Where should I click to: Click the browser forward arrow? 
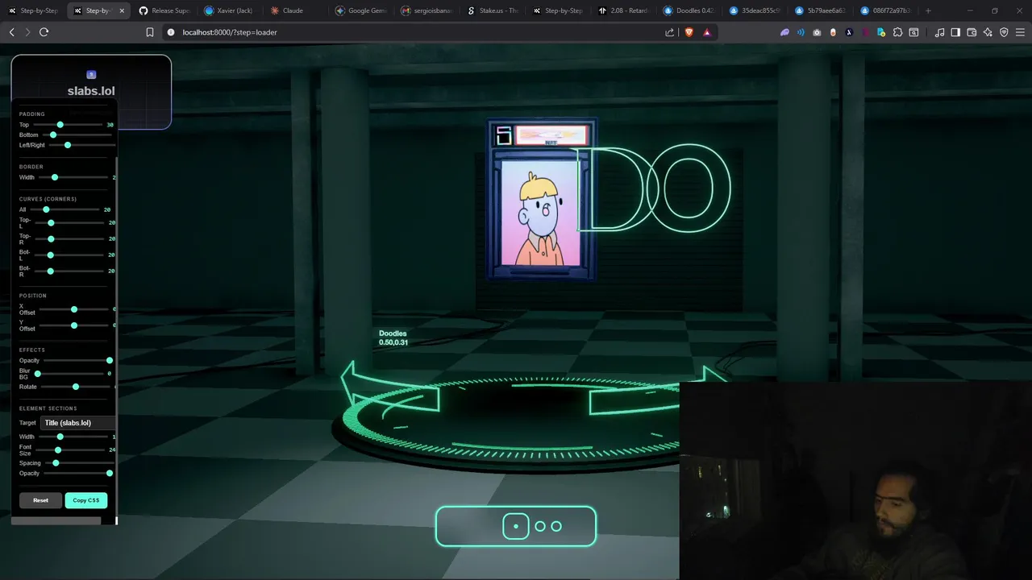coord(27,32)
